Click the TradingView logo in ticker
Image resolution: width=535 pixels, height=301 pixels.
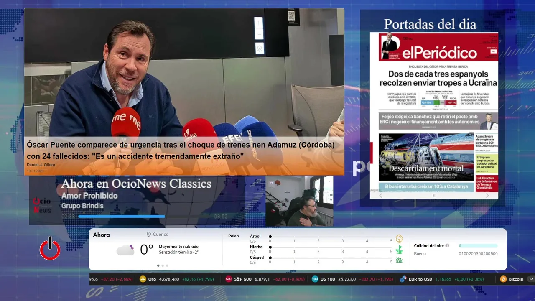click(531, 279)
